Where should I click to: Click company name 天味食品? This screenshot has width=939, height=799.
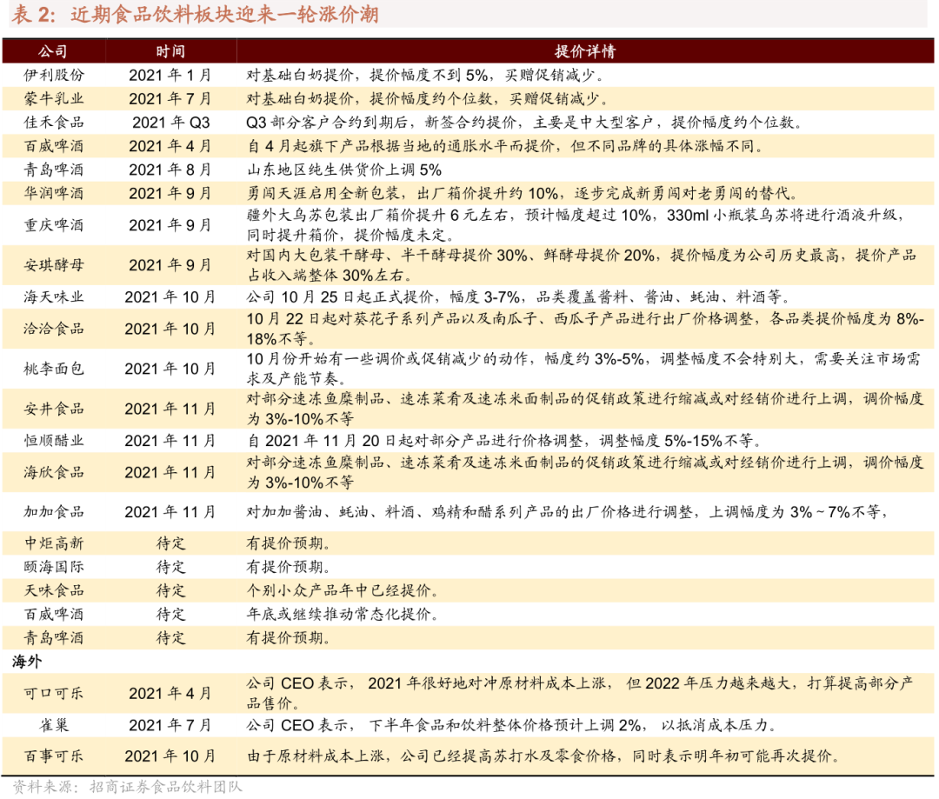[x=53, y=590]
